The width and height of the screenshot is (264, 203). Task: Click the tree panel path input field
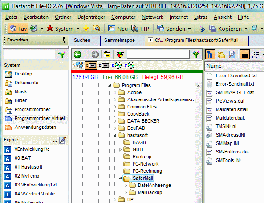coord(158,54)
